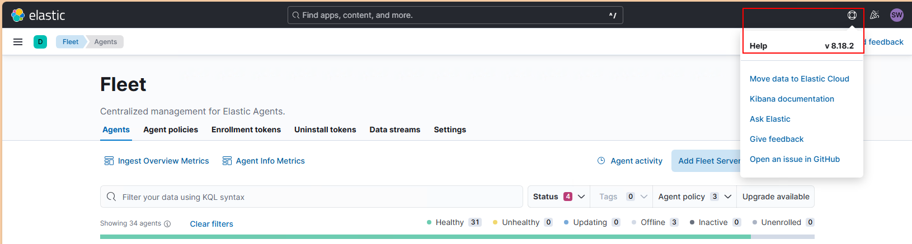Open Kibana documentation from Help menu
Image resolution: width=912 pixels, height=244 pixels.
coord(792,99)
